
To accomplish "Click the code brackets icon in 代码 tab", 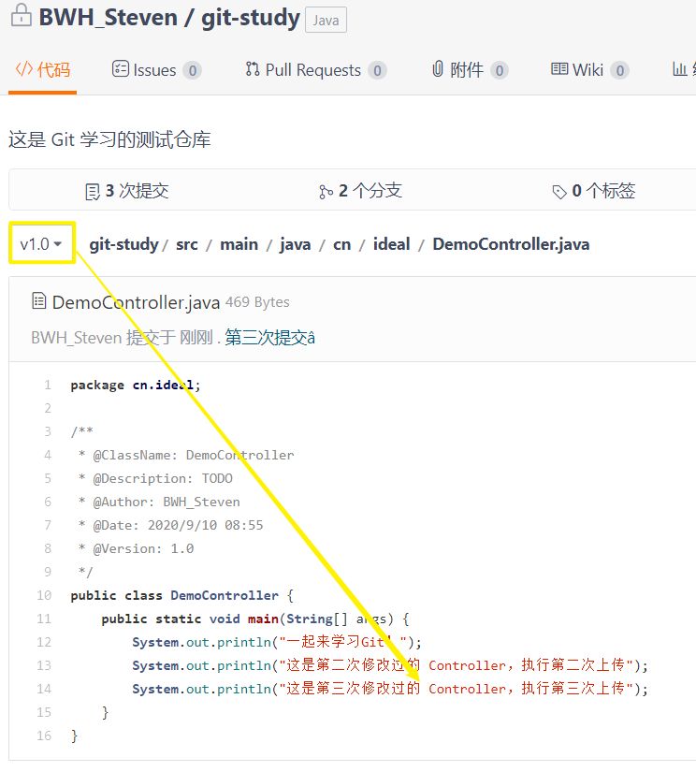I will point(24,69).
